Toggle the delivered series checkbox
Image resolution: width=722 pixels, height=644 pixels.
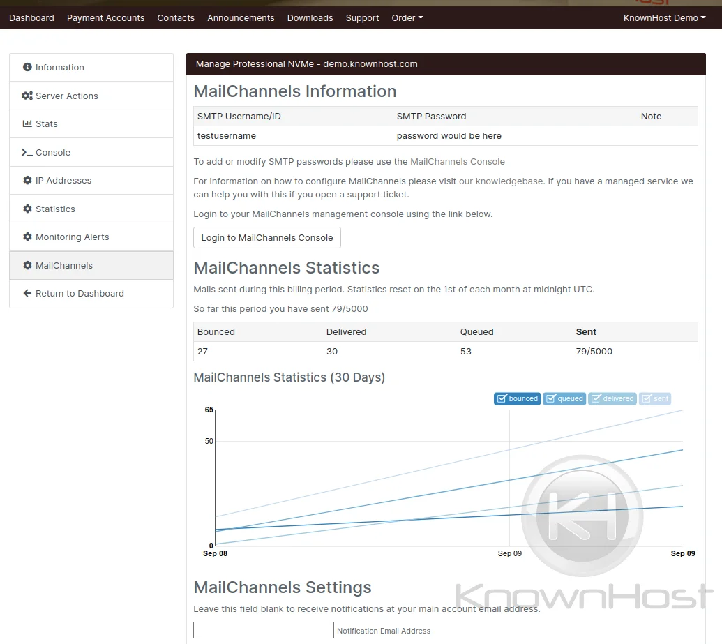click(x=596, y=399)
